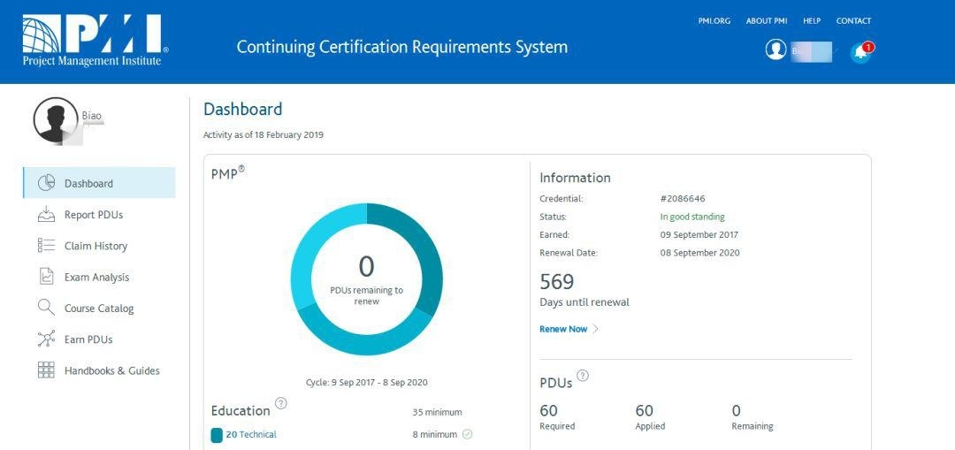The image size is (955, 450).
Task: Click the Report PDUs inbox icon
Action: (x=47, y=215)
